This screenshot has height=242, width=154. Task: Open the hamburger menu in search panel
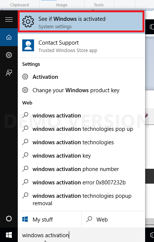click(x=9, y=19)
